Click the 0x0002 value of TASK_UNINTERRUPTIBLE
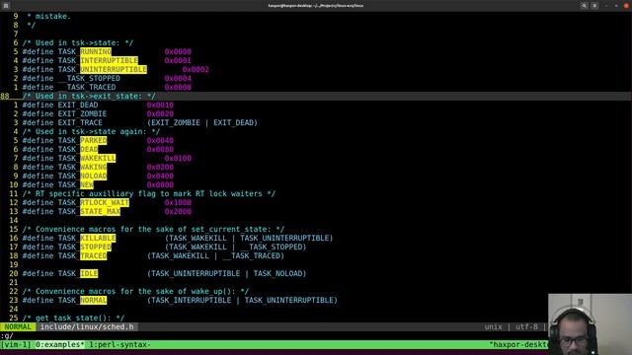The image size is (632, 355). point(196,69)
